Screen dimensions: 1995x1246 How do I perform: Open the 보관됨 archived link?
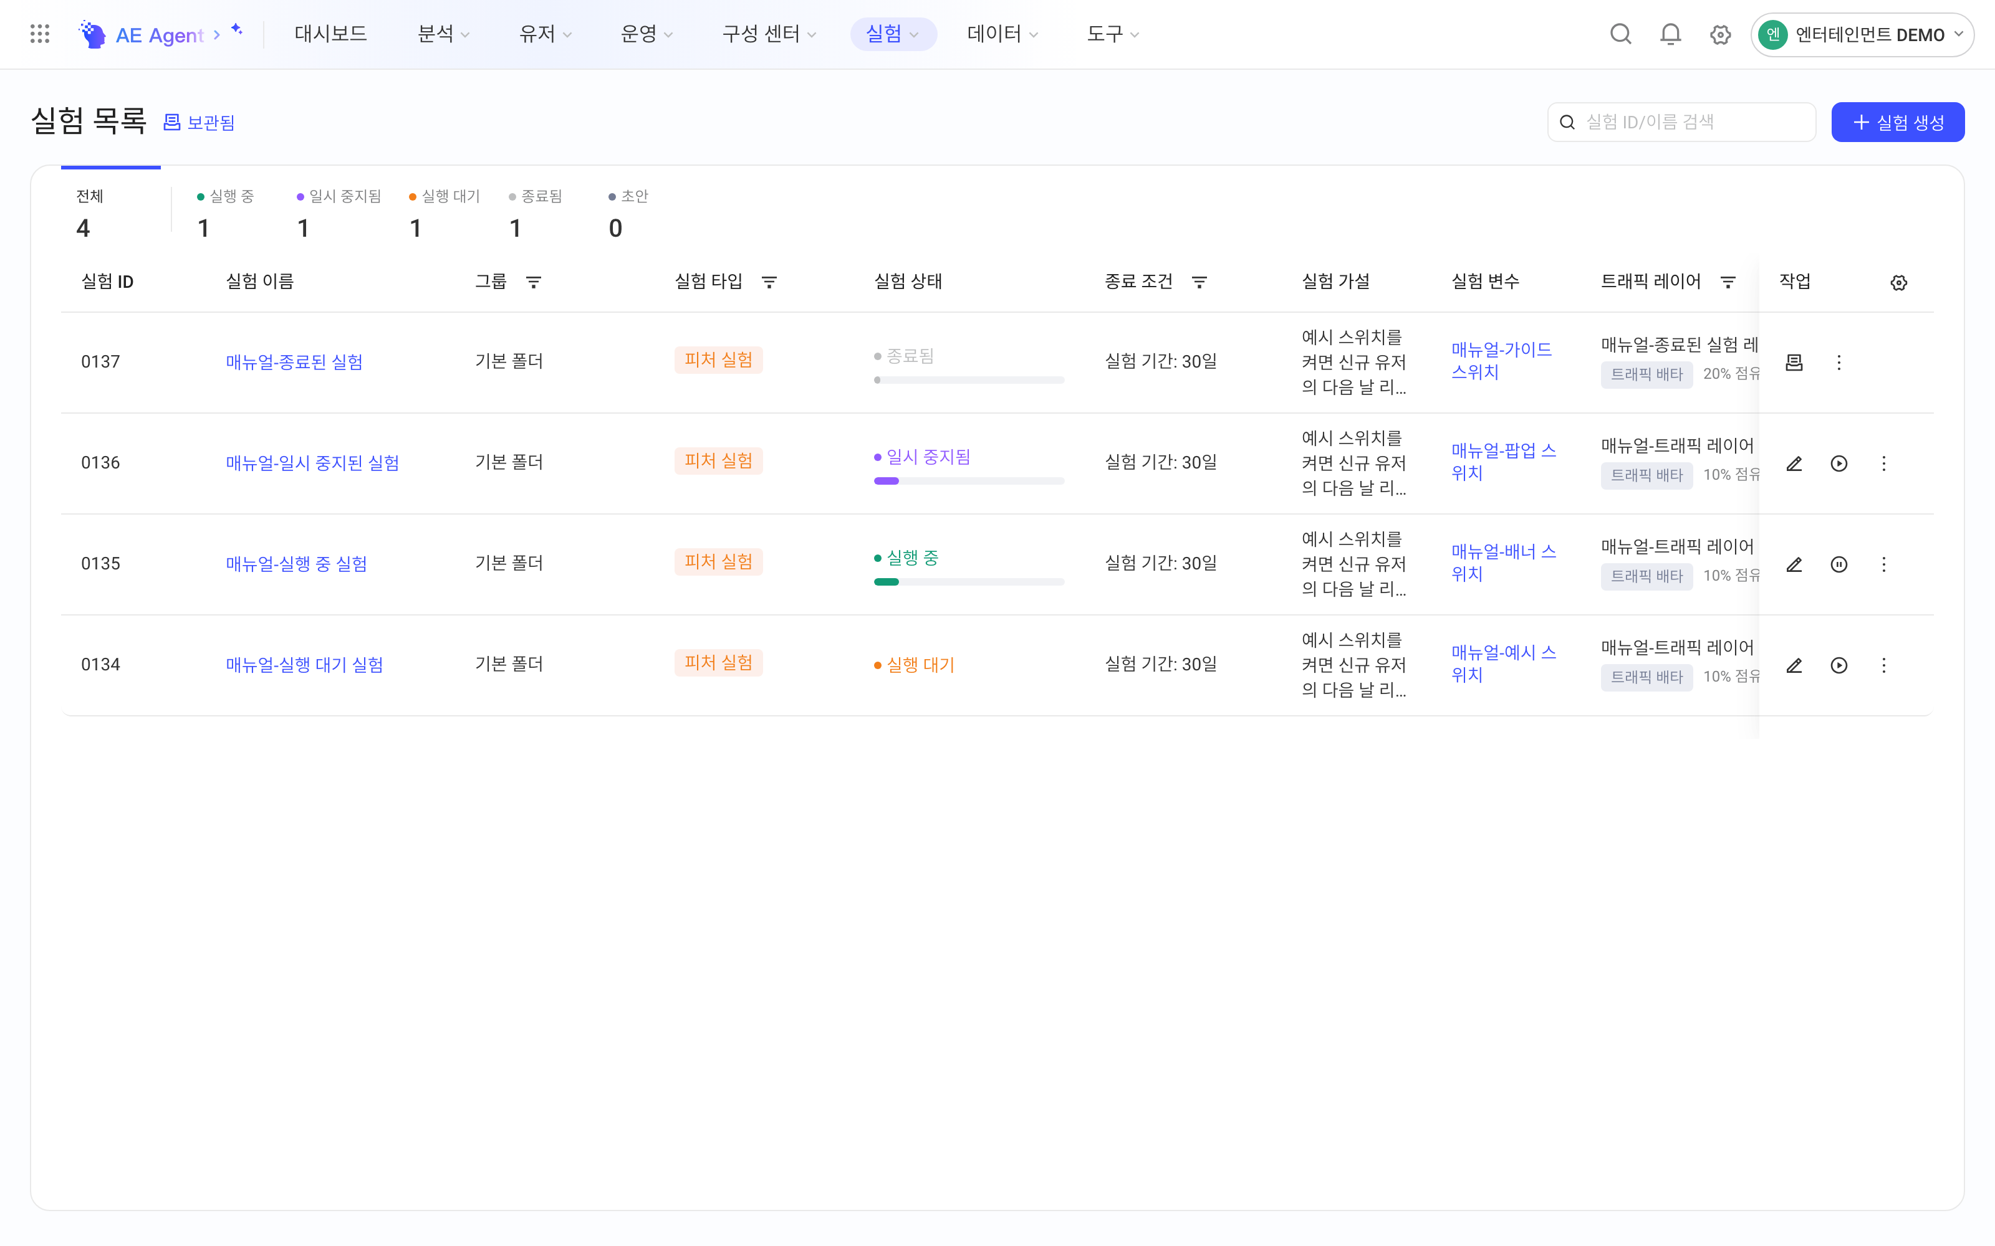(x=199, y=123)
